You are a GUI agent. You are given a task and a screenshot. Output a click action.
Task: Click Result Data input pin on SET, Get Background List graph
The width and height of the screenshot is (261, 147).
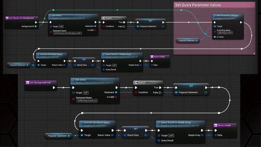click(x=125, y=135)
